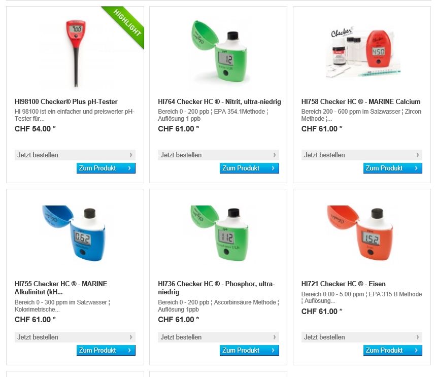Screen dimensions: 435x377
Task: Open Zum Produkt for HI764 Nitrit
Action: pyautogui.click(x=249, y=168)
